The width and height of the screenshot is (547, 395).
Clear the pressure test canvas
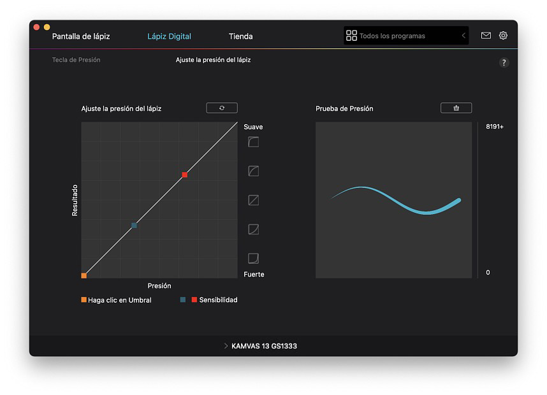[x=456, y=108]
